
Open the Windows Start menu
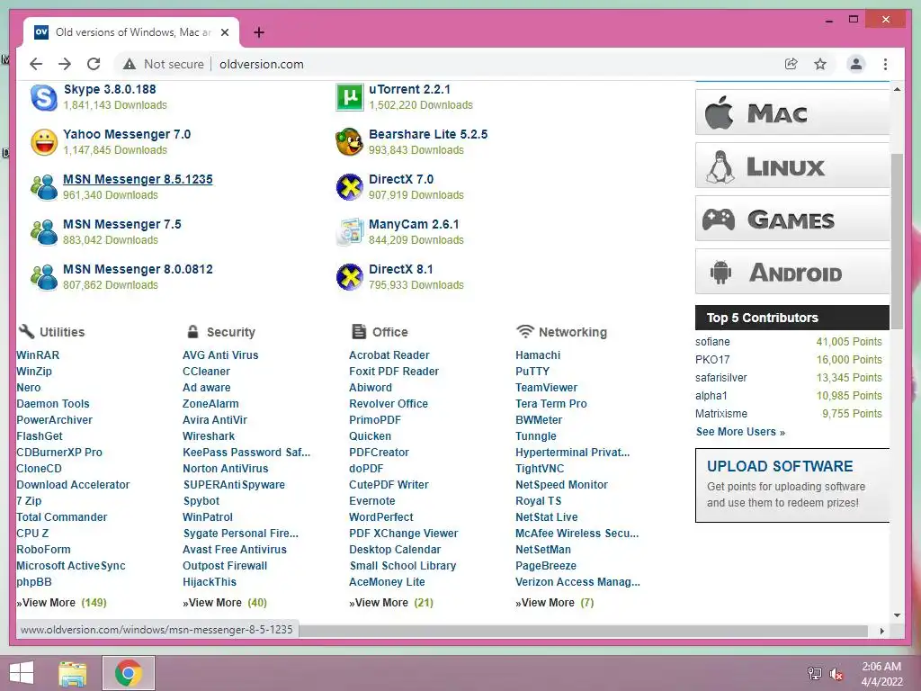point(22,673)
